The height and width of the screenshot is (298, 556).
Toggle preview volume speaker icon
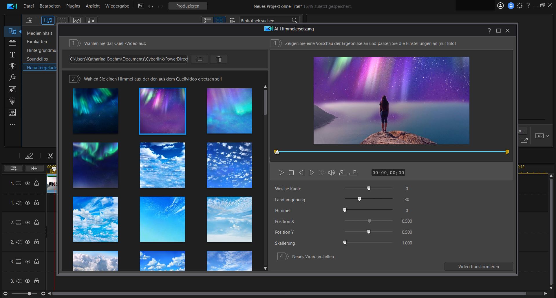click(332, 173)
